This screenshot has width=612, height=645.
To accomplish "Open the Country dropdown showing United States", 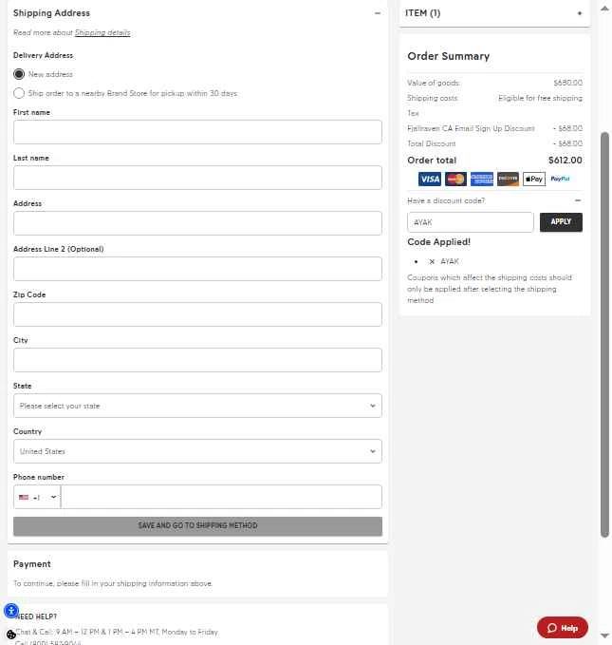I will click(x=197, y=451).
